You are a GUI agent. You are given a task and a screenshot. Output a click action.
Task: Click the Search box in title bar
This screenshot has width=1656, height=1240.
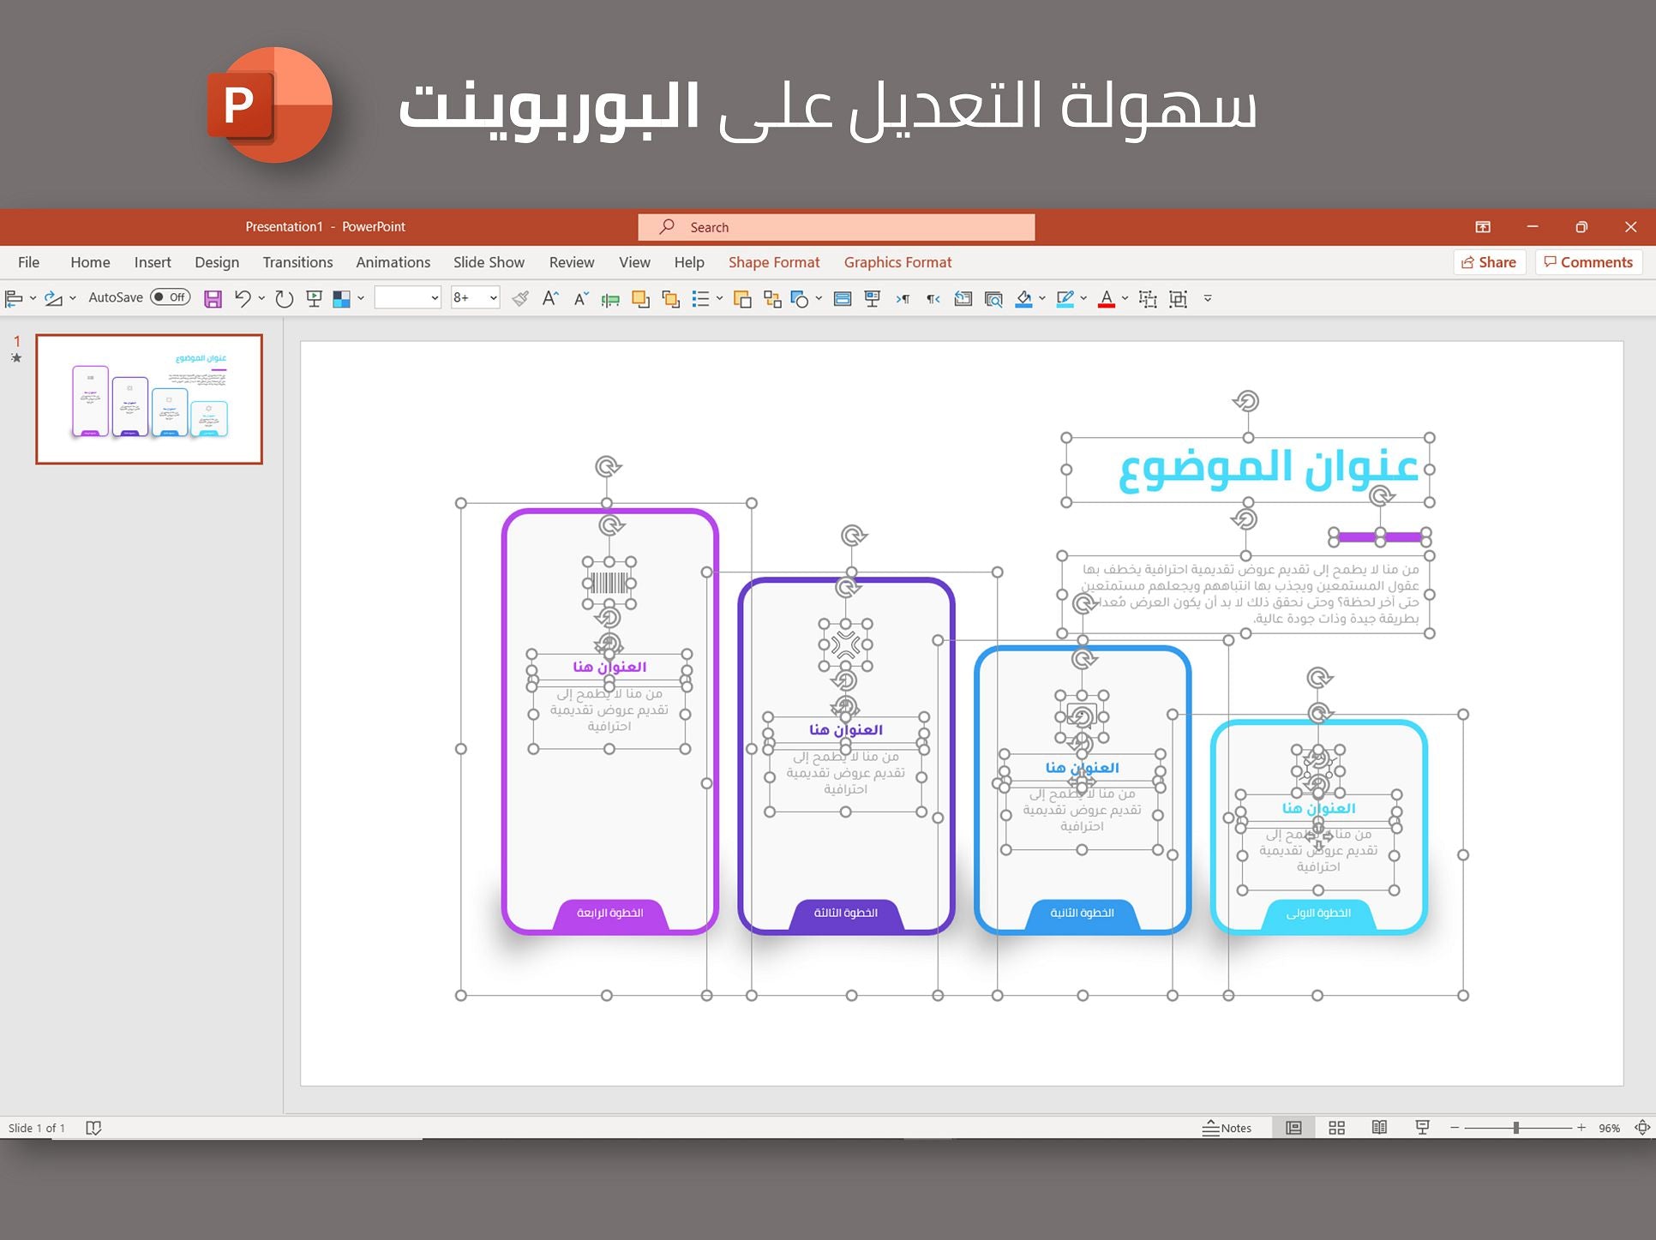coord(837,227)
